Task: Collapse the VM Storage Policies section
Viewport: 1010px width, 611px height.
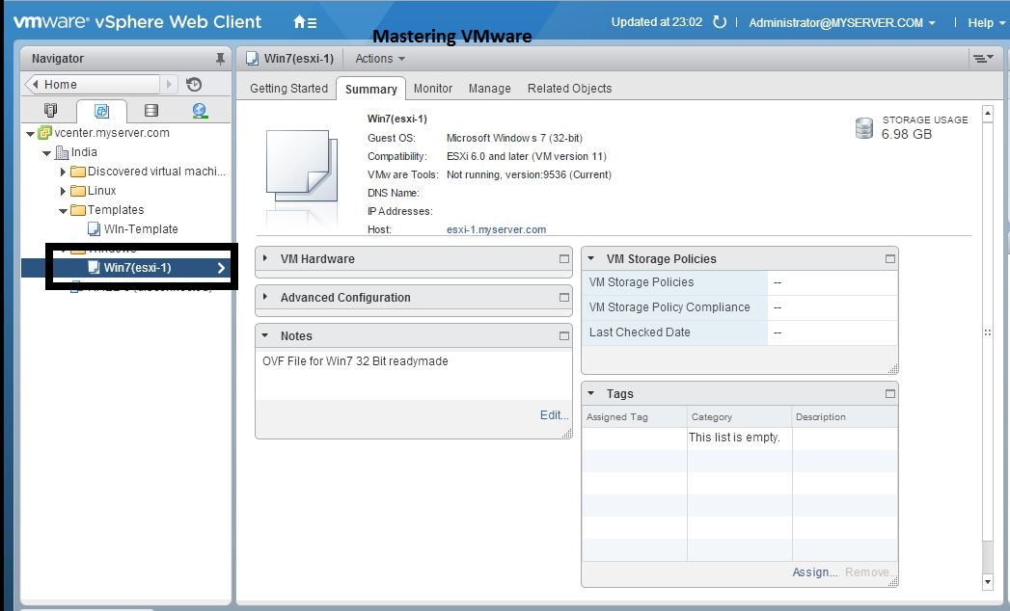Action: click(x=590, y=258)
